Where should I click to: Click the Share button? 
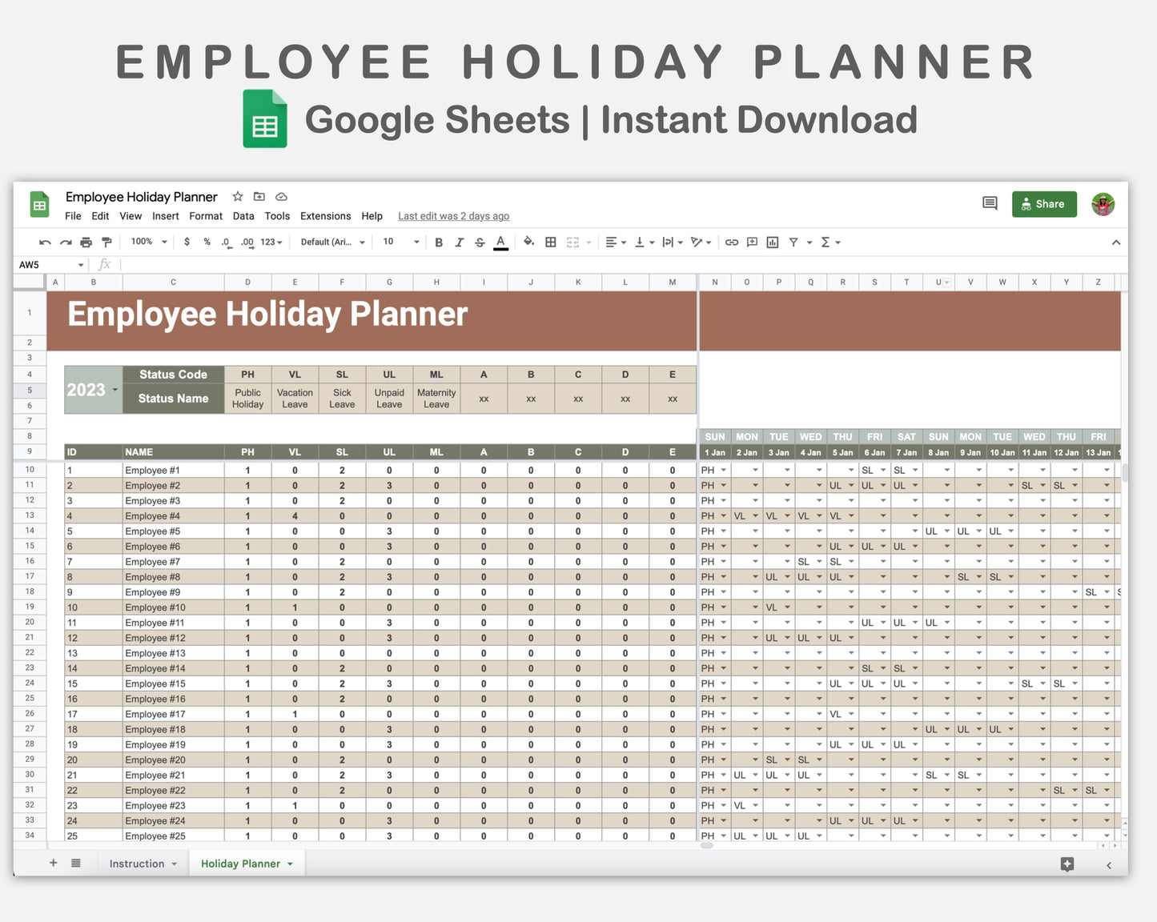[1044, 203]
